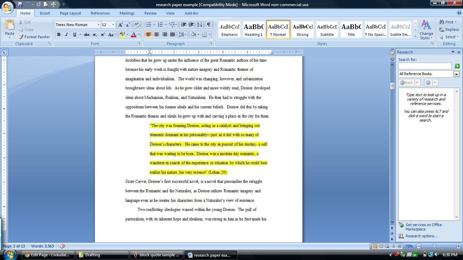The image size is (463, 260).
Task: Toggle Bold formatting
Action: coord(59,35)
